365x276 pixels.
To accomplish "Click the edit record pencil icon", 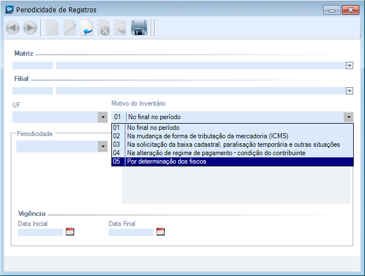I will pyautogui.click(x=70, y=28).
